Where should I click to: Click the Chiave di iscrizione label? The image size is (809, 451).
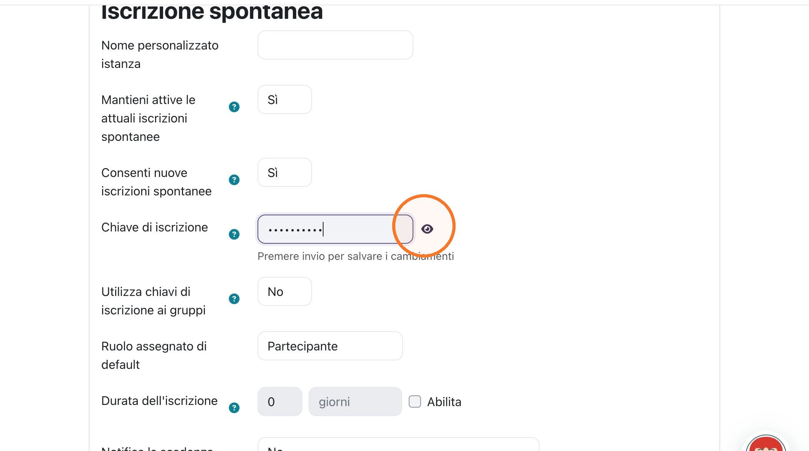[x=155, y=227]
